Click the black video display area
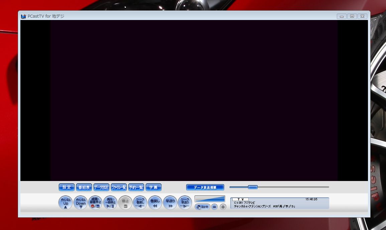The image size is (386, 230). point(194,100)
